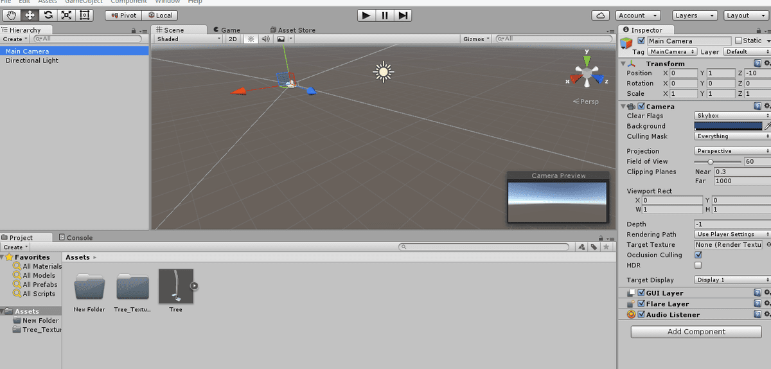Select the Hand tool in toolbar
This screenshot has width=771, height=369.
click(12, 15)
